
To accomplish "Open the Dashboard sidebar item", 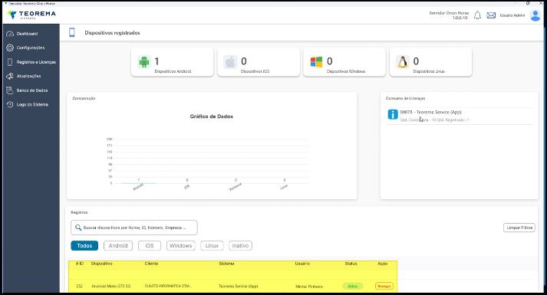I will tap(27, 34).
